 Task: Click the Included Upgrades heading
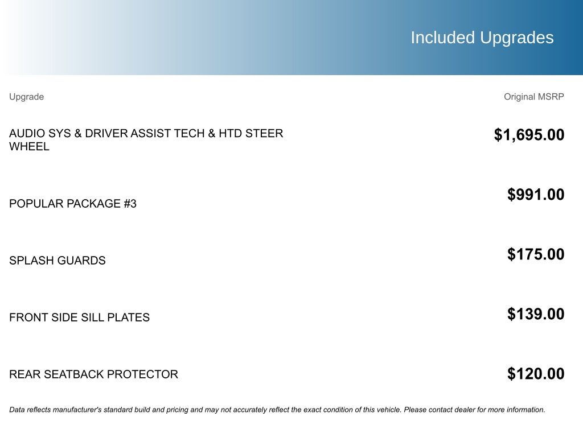pos(482,38)
